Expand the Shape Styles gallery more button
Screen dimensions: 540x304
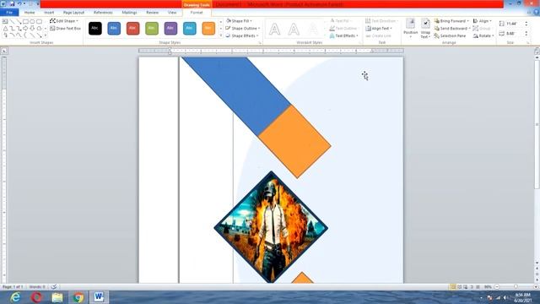(x=221, y=35)
